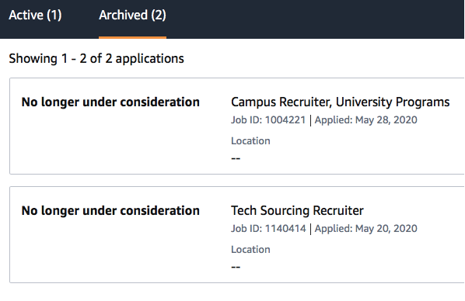This screenshot has height=301, width=465.
Task: Click the first No longer under consideration status
Action: click(110, 102)
